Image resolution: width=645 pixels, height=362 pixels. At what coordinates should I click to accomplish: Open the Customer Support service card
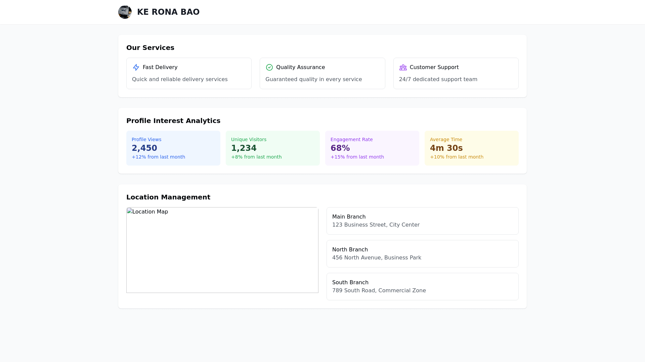click(x=456, y=73)
